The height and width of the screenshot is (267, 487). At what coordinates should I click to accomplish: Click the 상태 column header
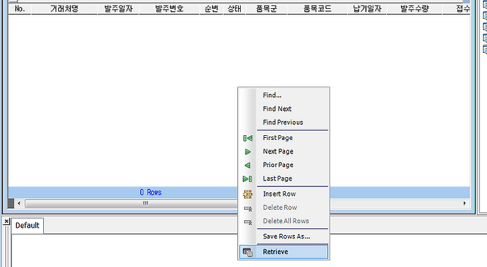coord(235,9)
